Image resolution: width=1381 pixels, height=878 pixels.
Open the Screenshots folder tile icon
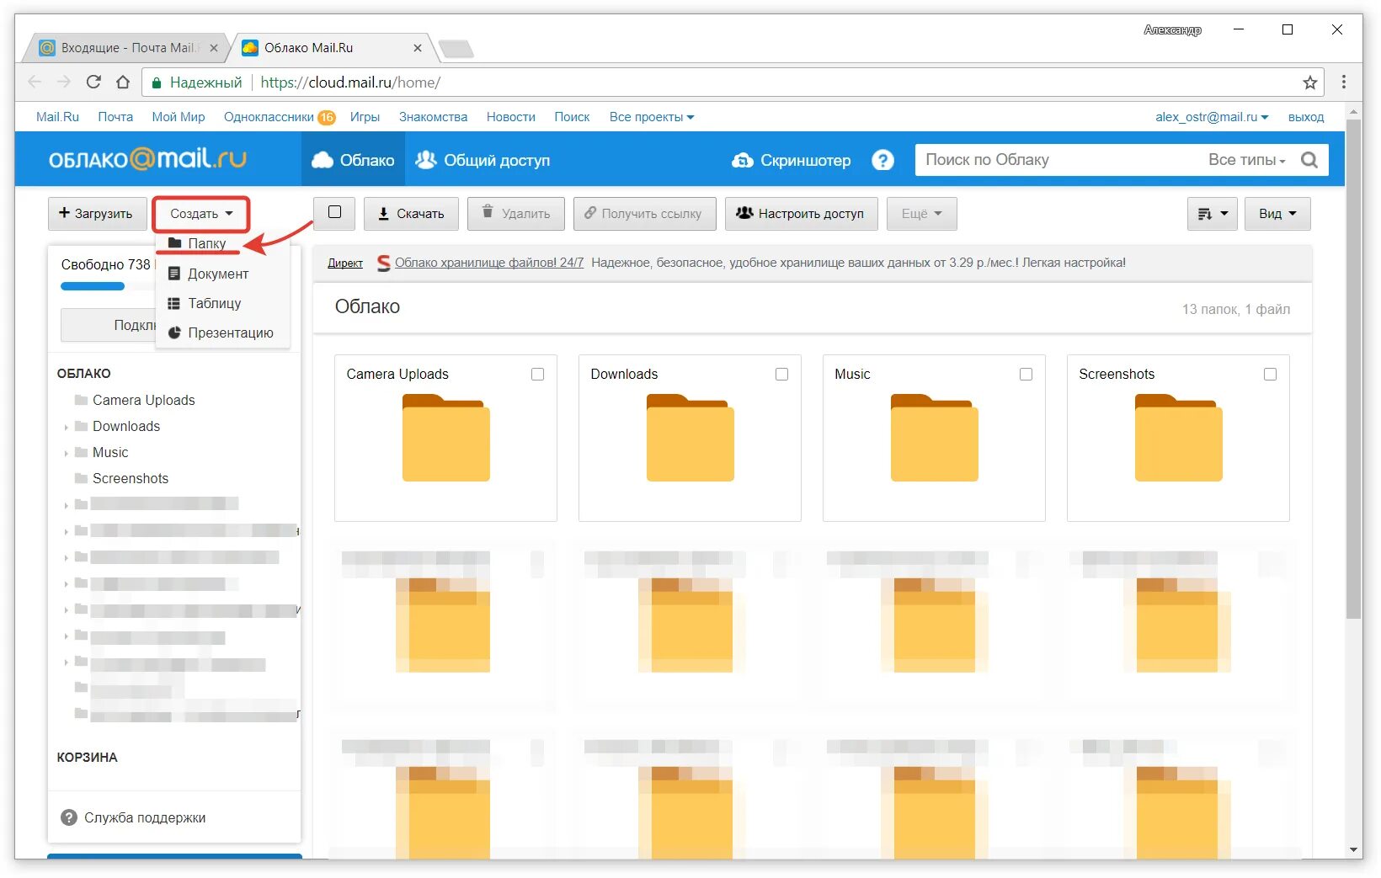coord(1178,439)
